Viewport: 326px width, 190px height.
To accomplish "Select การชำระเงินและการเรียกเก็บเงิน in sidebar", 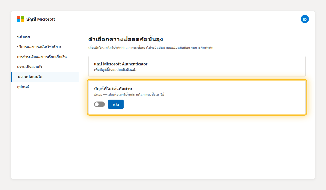I will (x=45, y=57).
